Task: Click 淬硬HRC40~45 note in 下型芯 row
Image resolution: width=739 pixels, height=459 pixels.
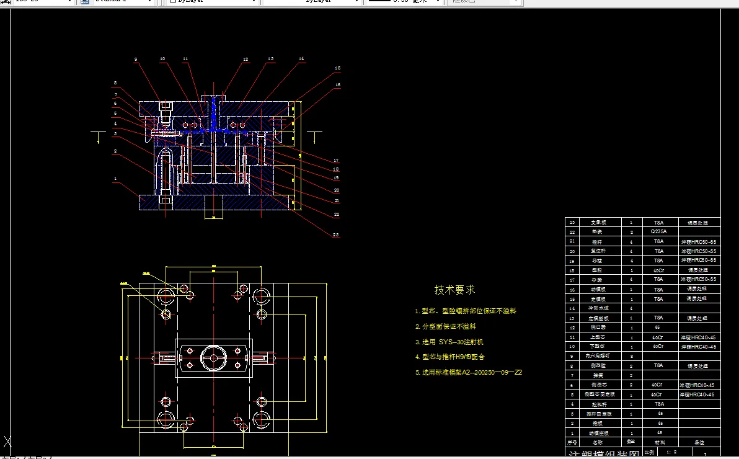Action: 699,347
